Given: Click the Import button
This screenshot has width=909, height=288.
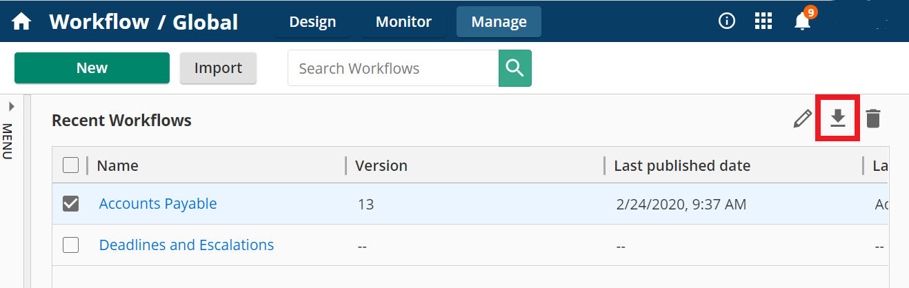Looking at the screenshot, I should point(218,68).
